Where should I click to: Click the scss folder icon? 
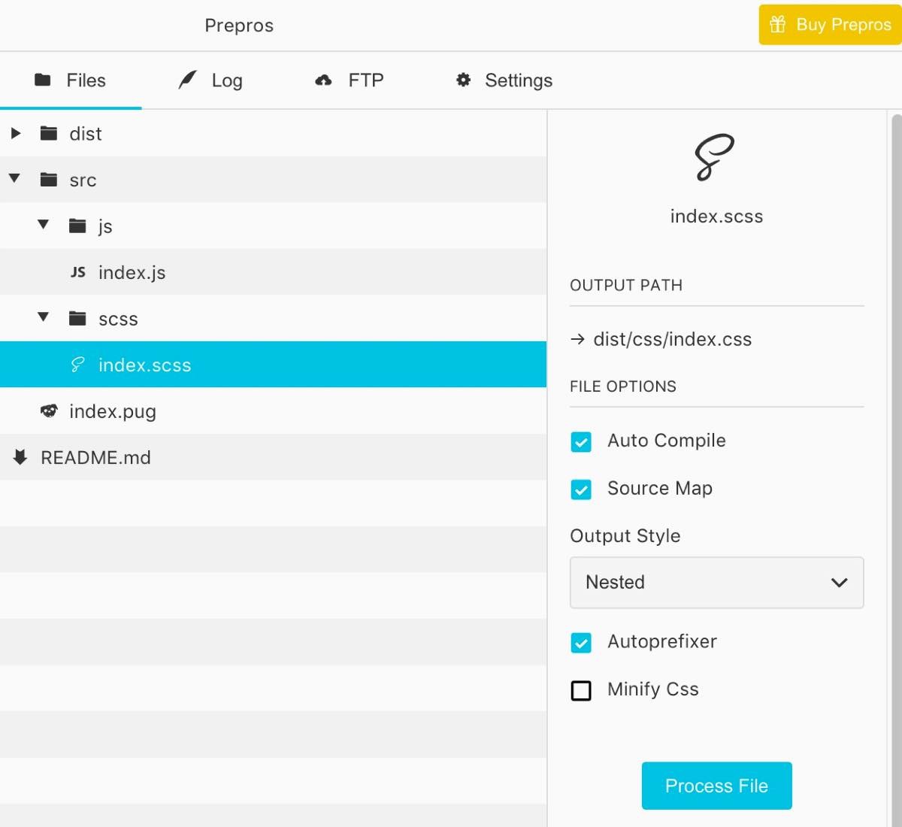(77, 319)
